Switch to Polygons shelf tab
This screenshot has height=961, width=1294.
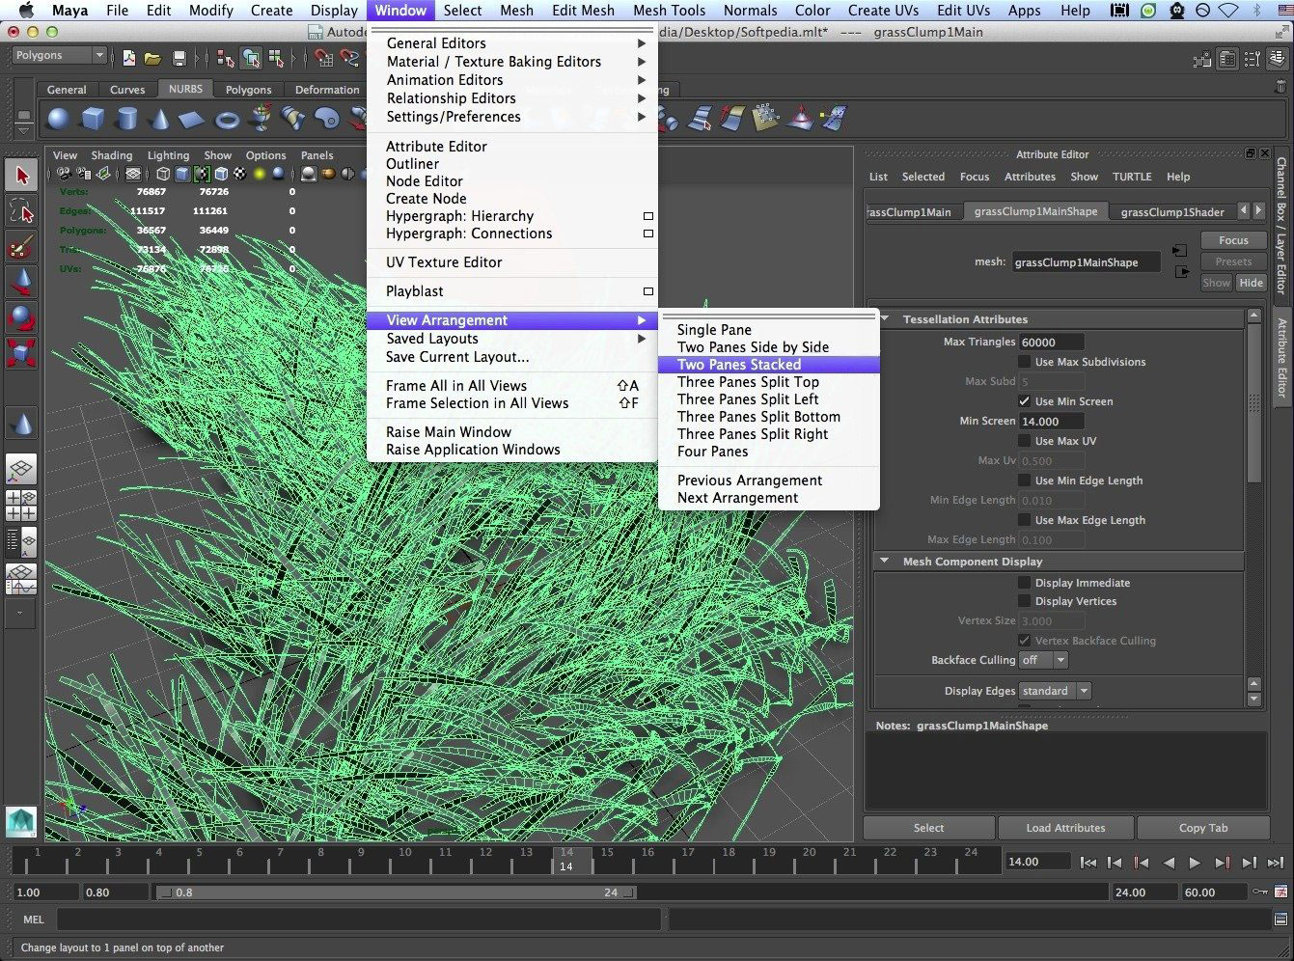tap(248, 90)
